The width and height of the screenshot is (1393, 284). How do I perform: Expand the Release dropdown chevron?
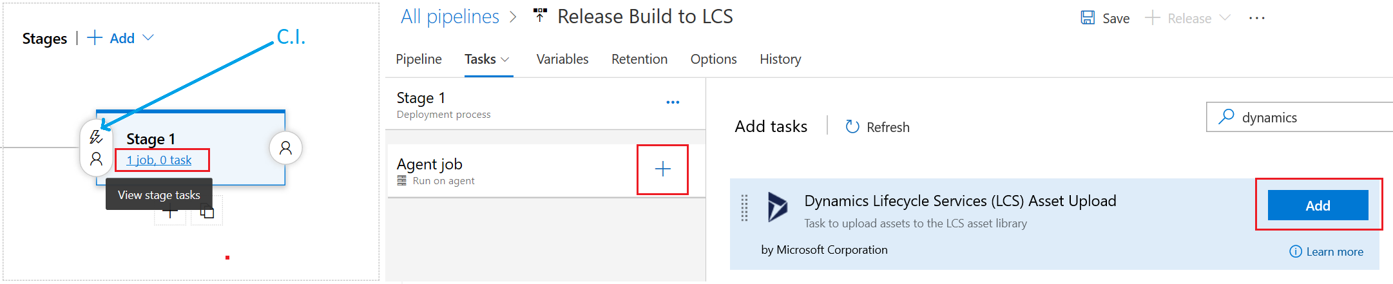click(1225, 18)
